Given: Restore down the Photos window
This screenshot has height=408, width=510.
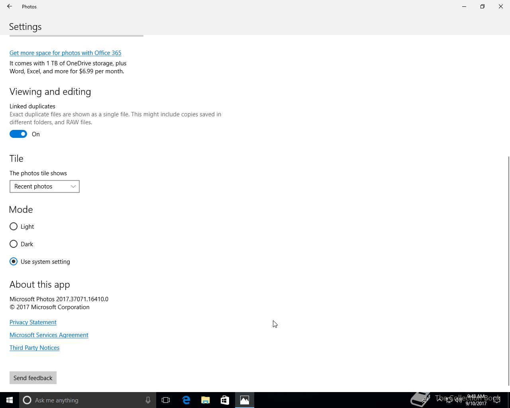Looking at the screenshot, I should (x=483, y=6).
